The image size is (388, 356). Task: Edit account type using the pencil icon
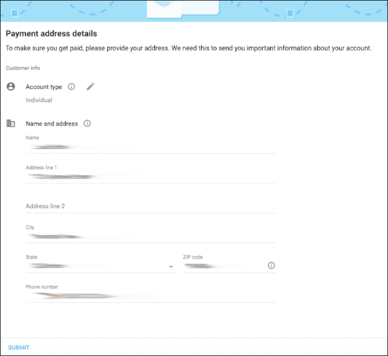[90, 87]
